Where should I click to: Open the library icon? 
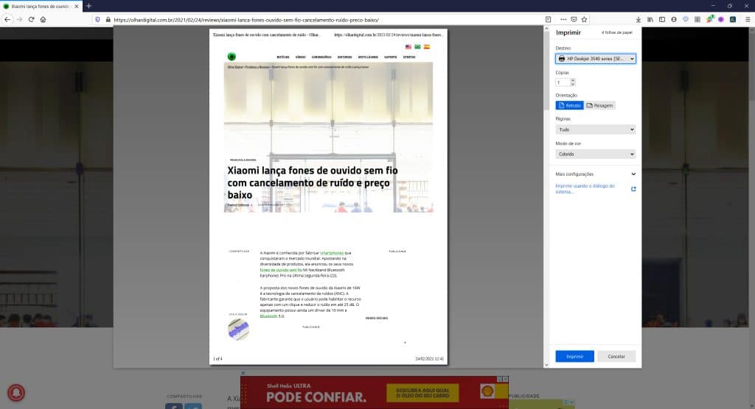coord(650,20)
